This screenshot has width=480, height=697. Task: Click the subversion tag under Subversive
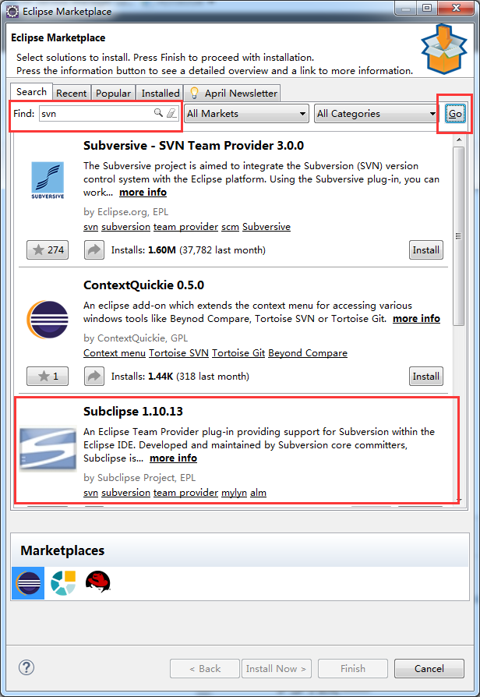pyautogui.click(x=125, y=227)
